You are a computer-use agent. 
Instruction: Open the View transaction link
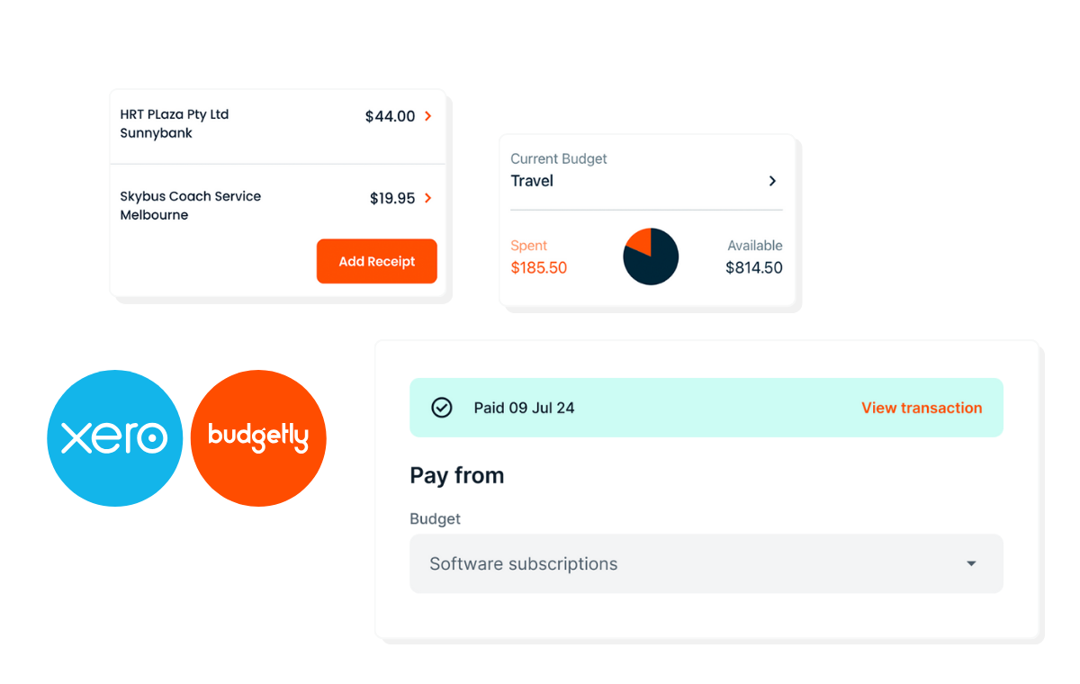[922, 408]
